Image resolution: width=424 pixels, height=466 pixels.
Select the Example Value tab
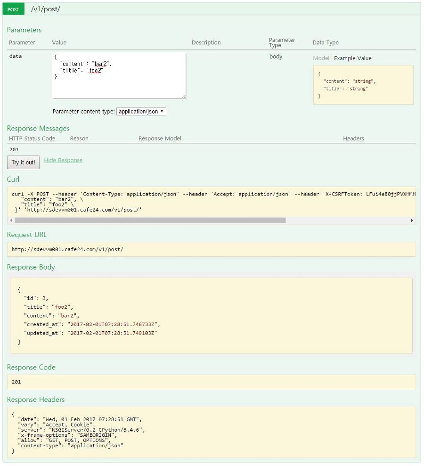[353, 58]
